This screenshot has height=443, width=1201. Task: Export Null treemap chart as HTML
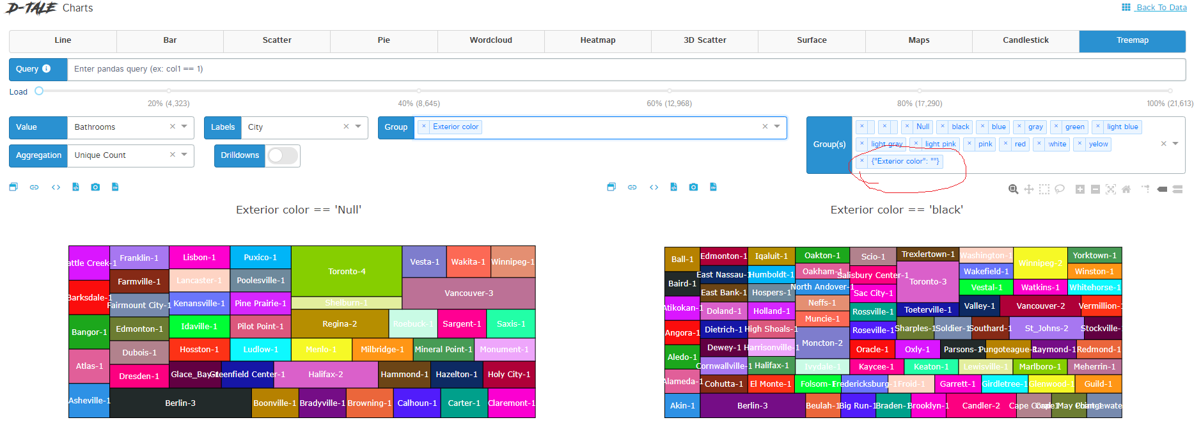tap(75, 187)
